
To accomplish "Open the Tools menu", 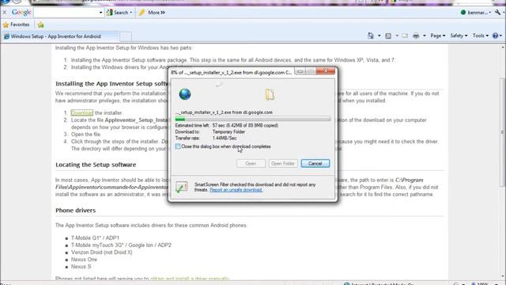I will tap(480, 36).
